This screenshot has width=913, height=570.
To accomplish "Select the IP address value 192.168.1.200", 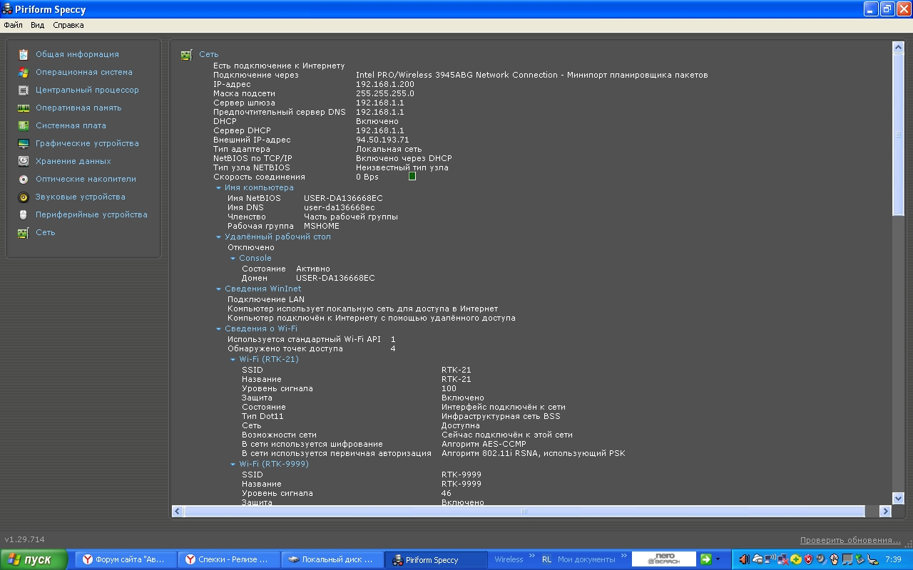I will 384,84.
